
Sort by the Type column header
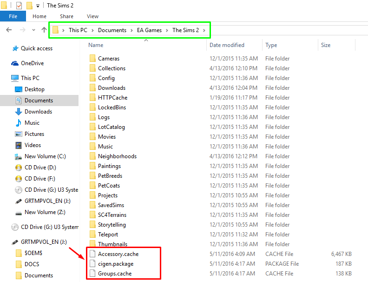click(x=271, y=45)
